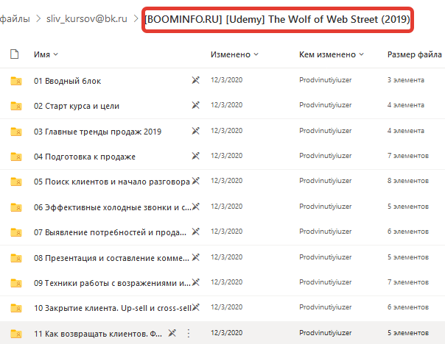
Task: Click folder icon of 09 Техники работы row
Action: pyautogui.click(x=16, y=283)
